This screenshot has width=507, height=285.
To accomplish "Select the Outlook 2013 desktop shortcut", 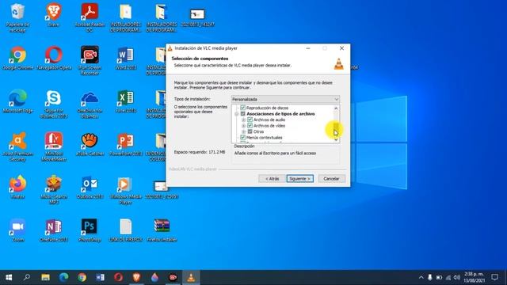I will click(x=90, y=187).
